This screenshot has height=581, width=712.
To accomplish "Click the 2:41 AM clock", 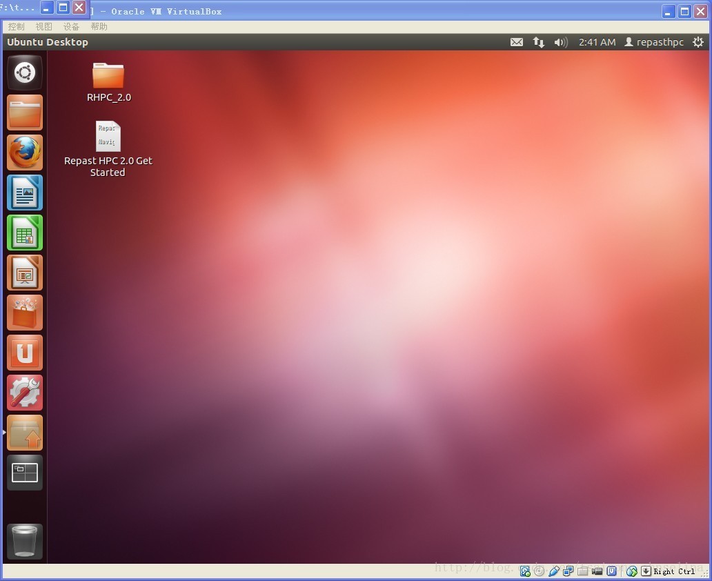I will (597, 42).
